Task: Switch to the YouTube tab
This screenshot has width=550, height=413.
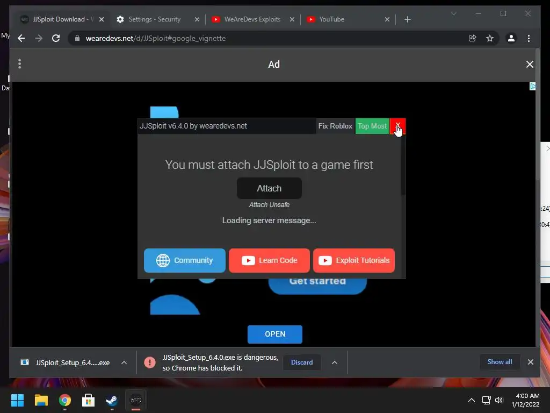Action: [331, 19]
